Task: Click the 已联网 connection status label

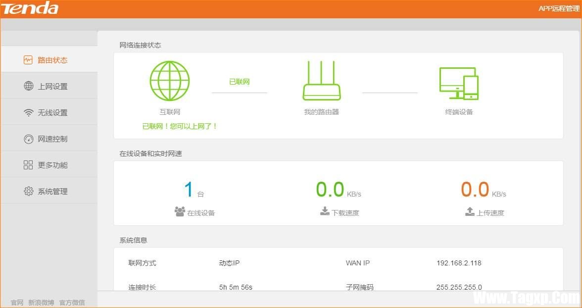Action: tap(240, 82)
